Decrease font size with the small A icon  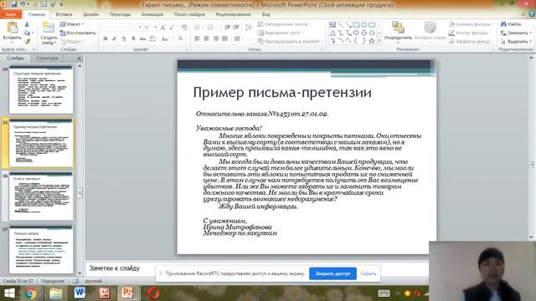[x=171, y=28]
